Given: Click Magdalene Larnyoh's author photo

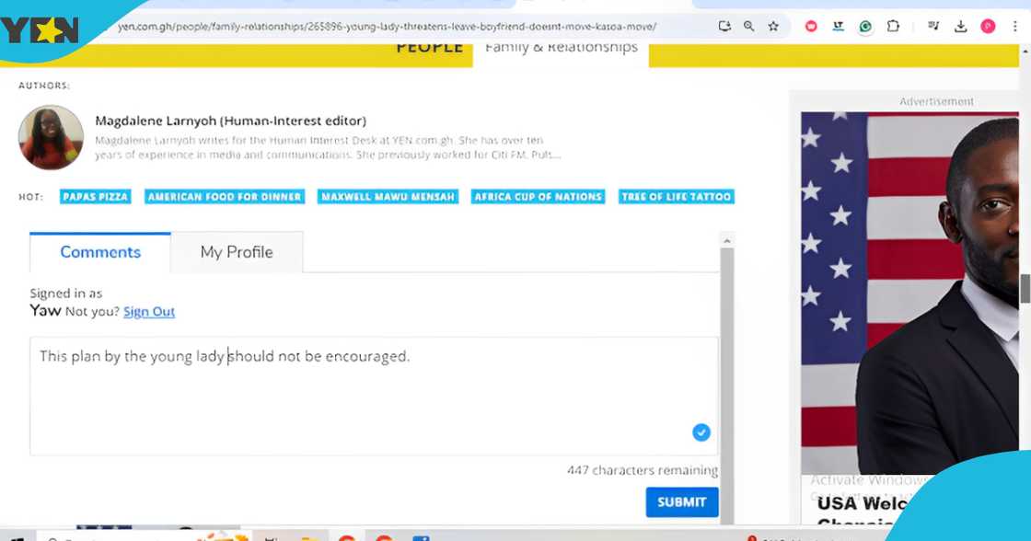Looking at the screenshot, I should pos(51,137).
